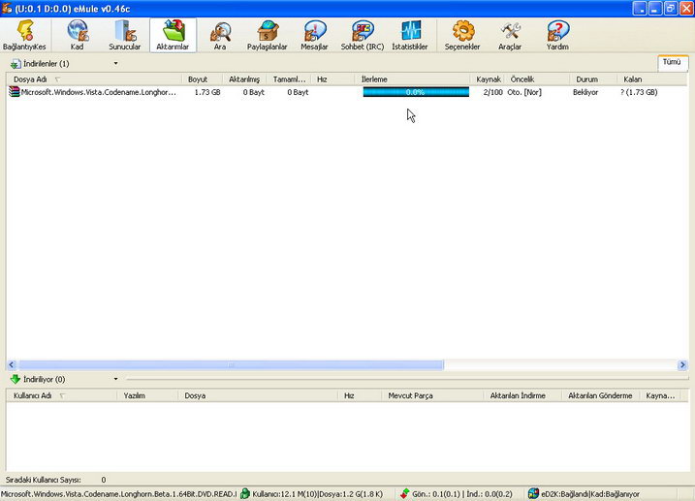Sort uploads by Aktarılan Gönderme column header
This screenshot has width=695, height=501.
click(601, 395)
